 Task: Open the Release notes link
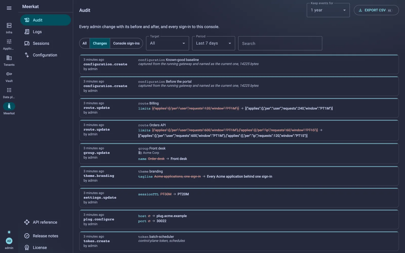(46, 236)
